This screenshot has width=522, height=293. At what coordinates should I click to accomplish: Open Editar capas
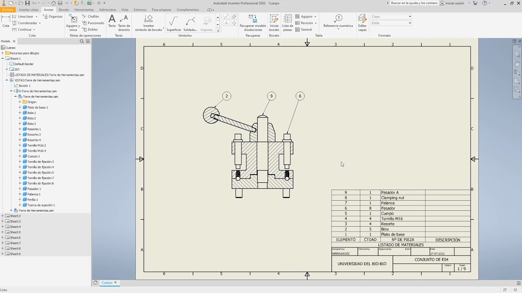(x=362, y=23)
